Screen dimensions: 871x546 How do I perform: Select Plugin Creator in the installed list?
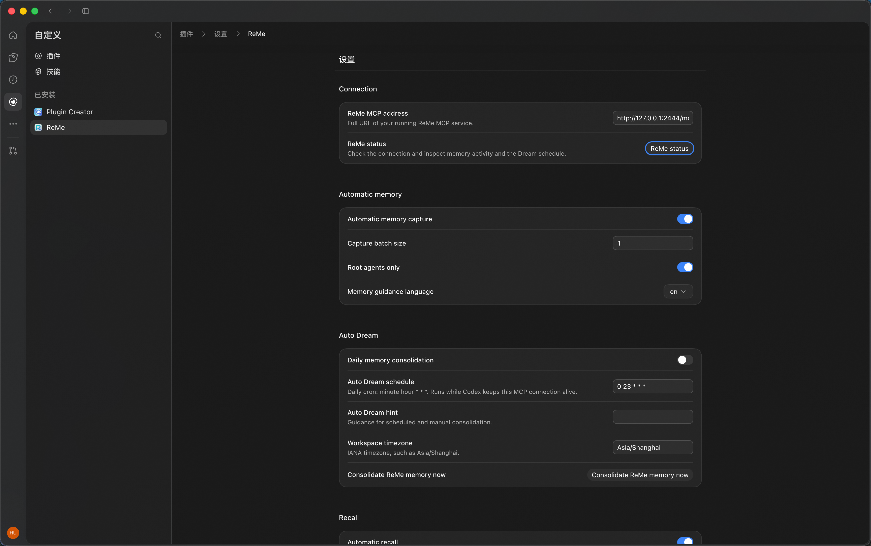[99, 112]
